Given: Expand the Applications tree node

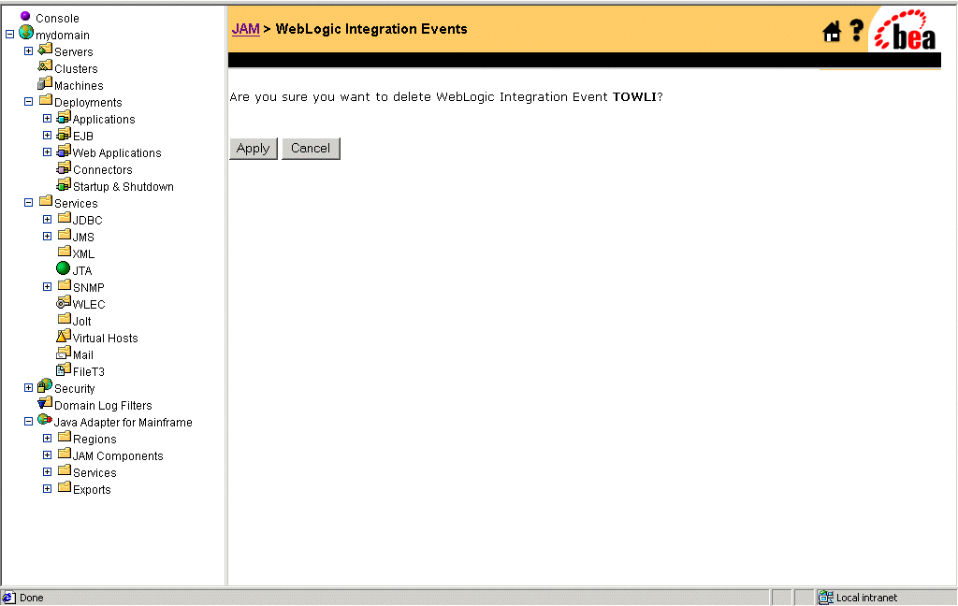Looking at the screenshot, I should coord(47,118).
